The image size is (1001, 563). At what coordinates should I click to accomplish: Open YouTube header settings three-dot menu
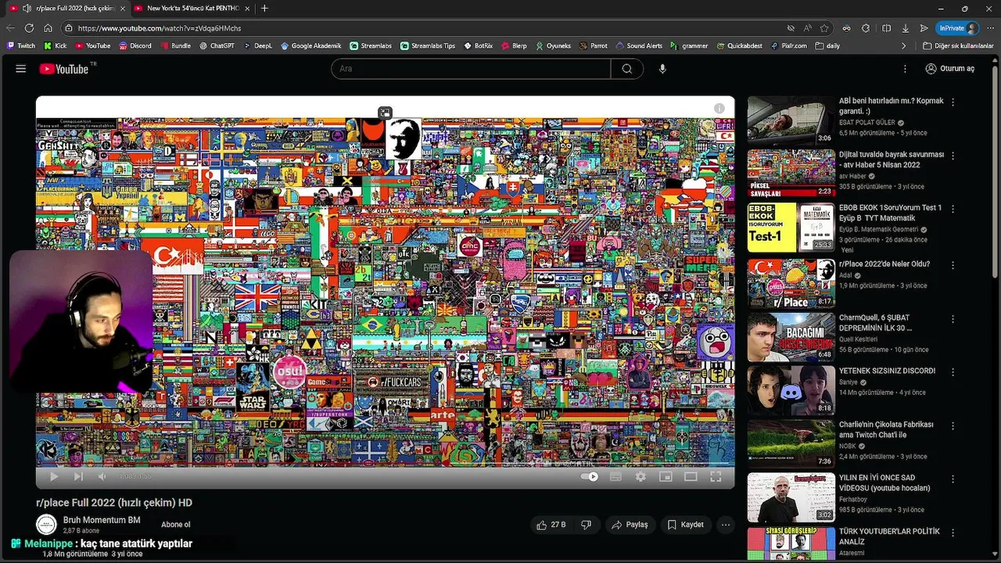tap(905, 69)
